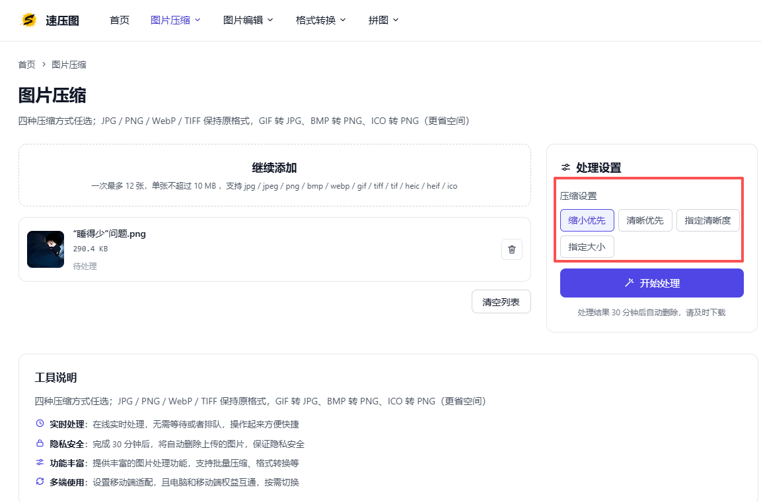Click the 待处理 status text
Image resolution: width=761 pixels, height=502 pixels.
point(85,266)
